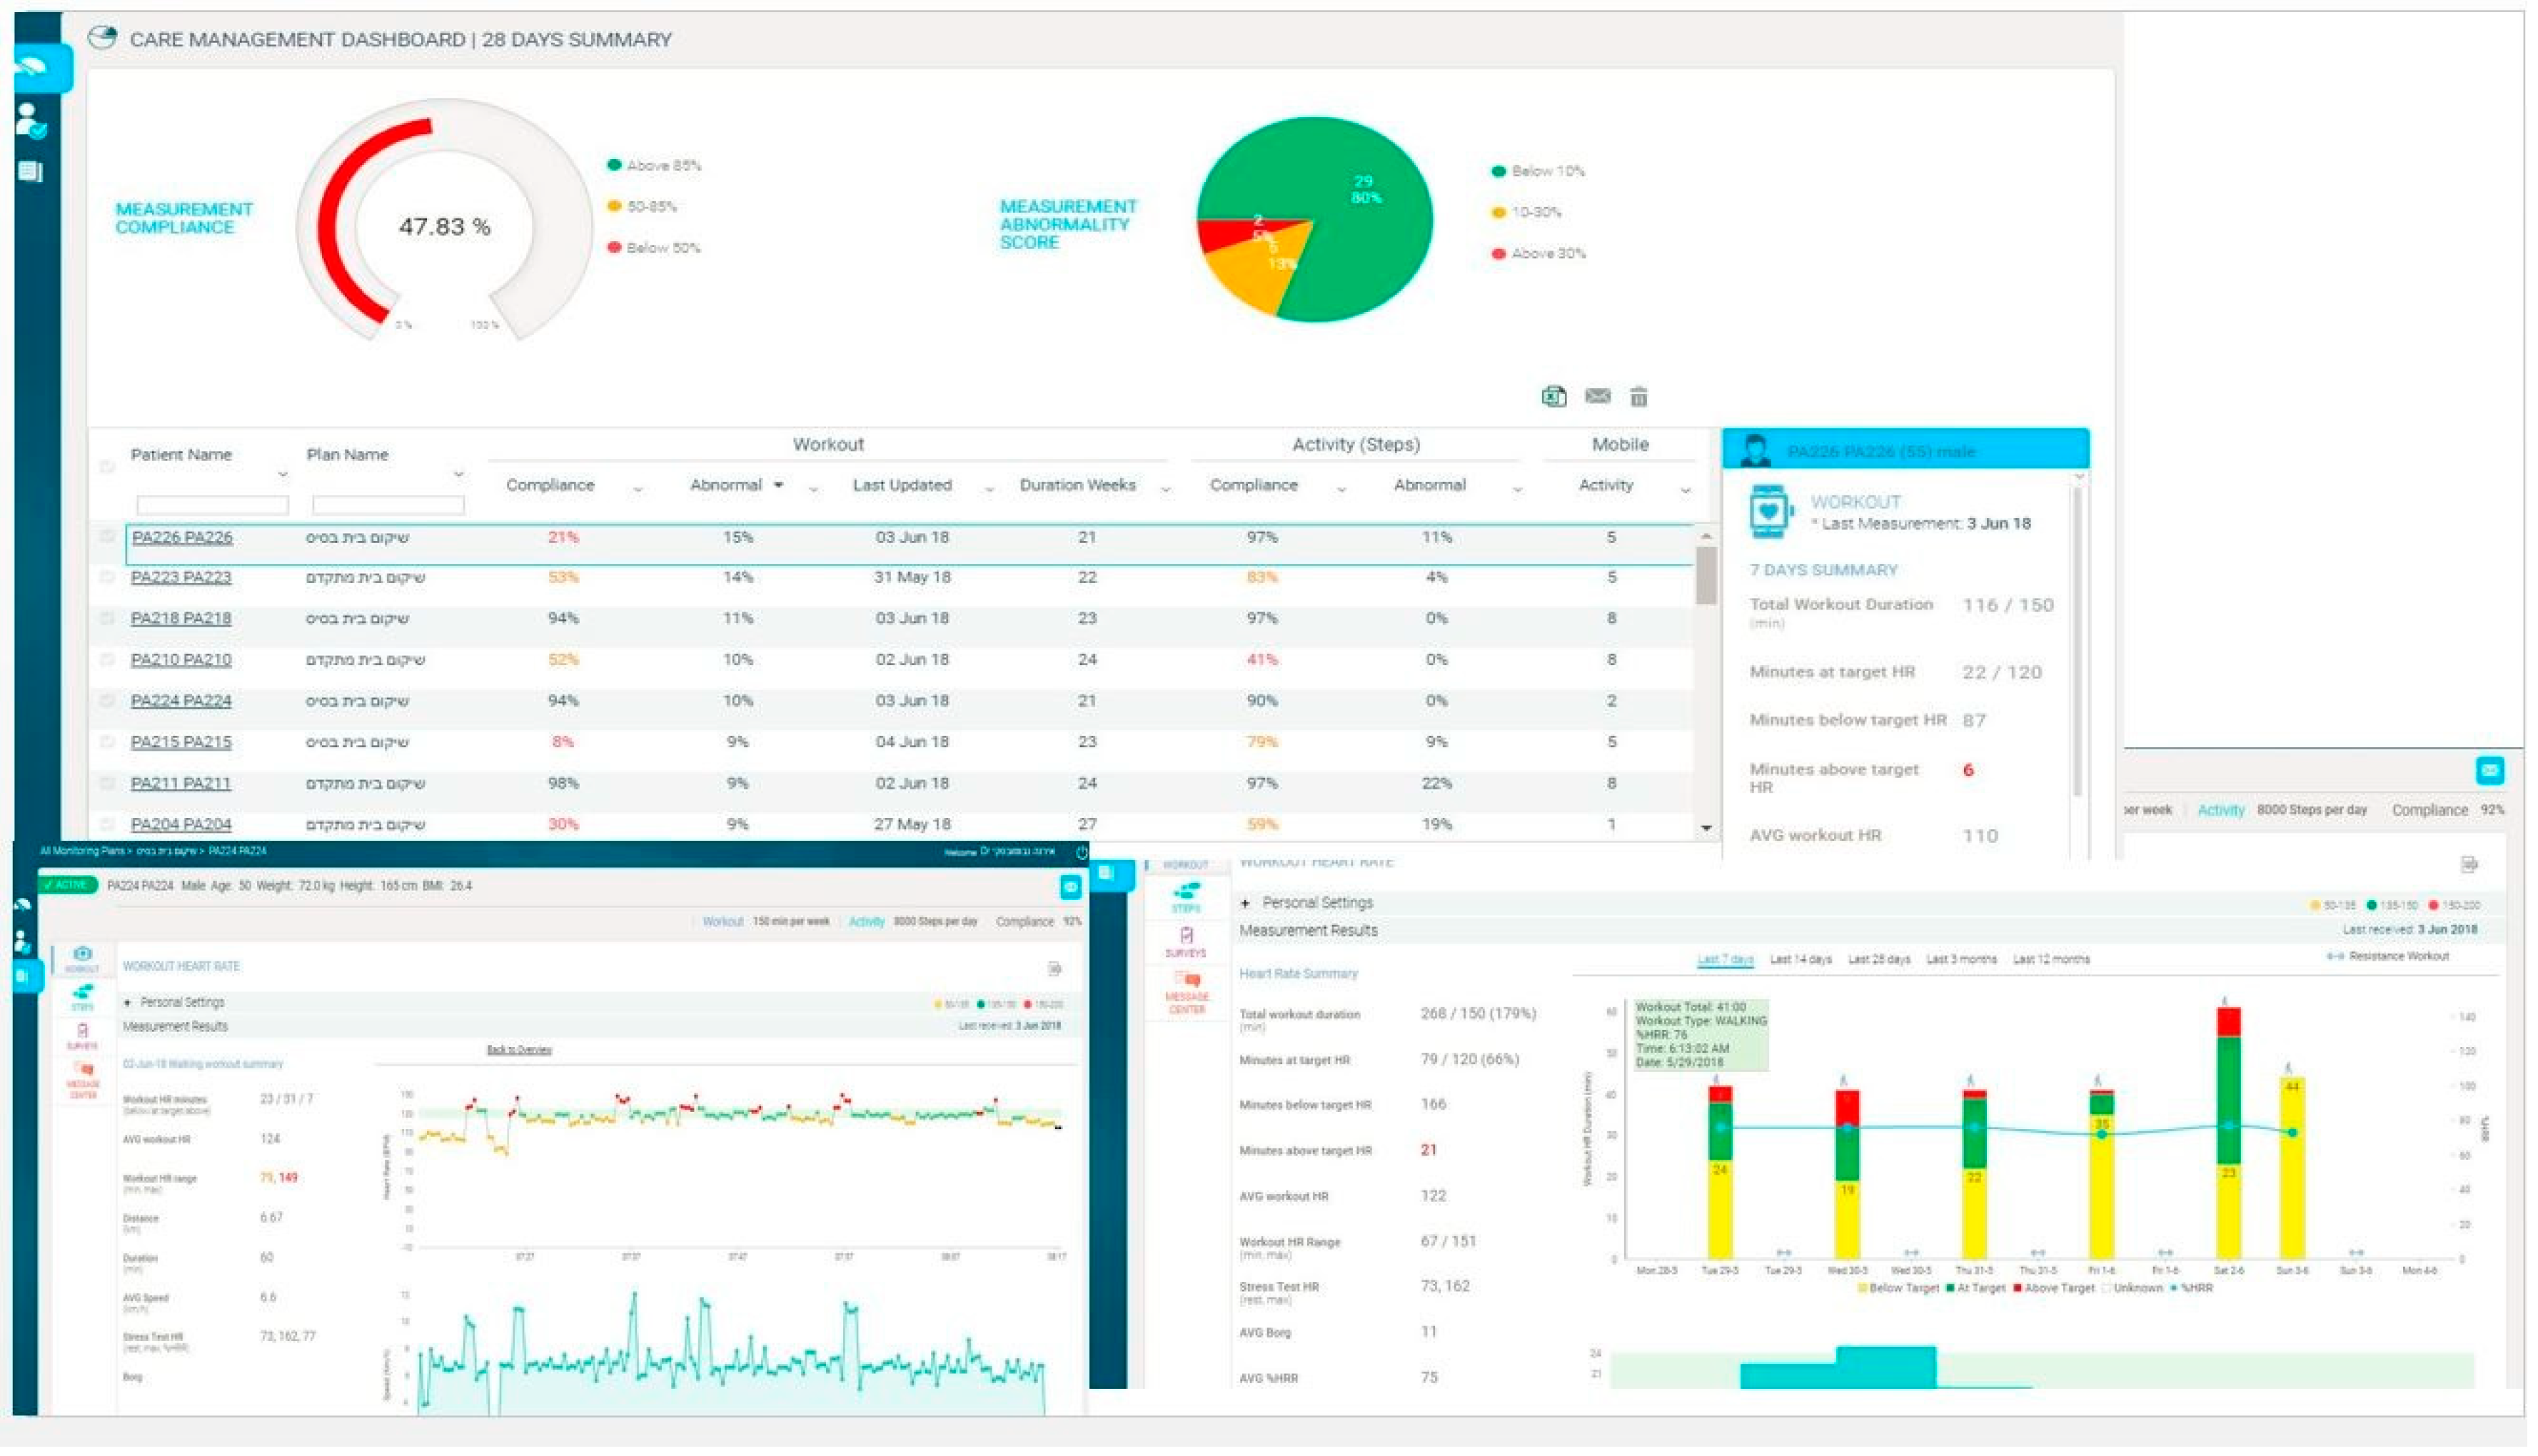
Task: Switch to Last 3 months tab
Action: click(1961, 960)
